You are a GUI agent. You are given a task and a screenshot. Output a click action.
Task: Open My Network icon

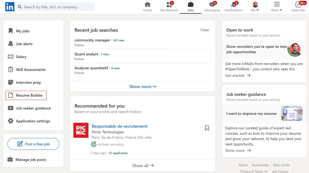tap(169, 5)
